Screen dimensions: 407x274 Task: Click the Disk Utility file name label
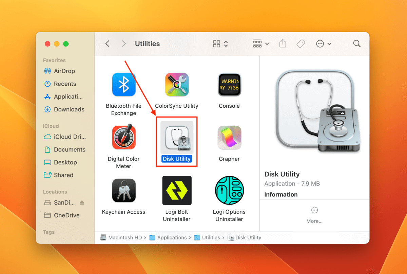tap(177, 159)
